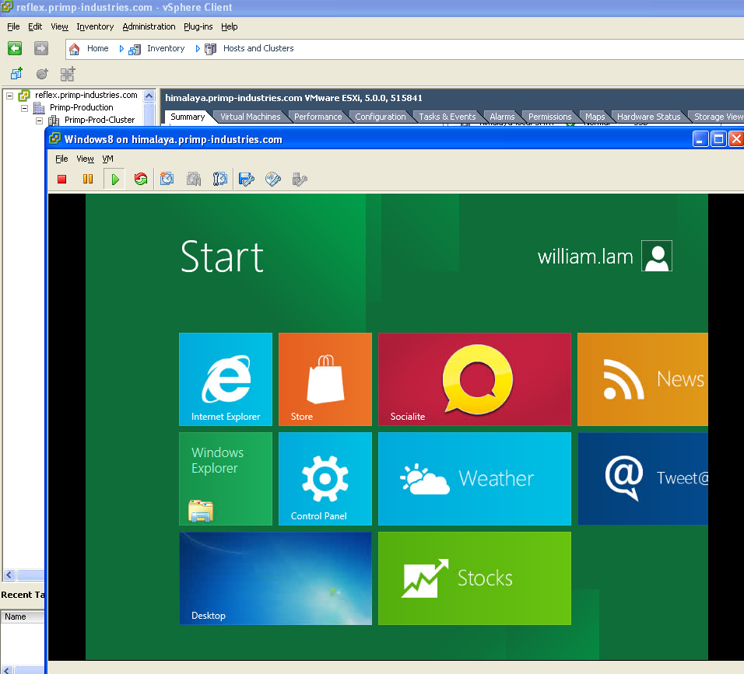Collapse the reflex.primp-industries.com tree node

point(9,96)
